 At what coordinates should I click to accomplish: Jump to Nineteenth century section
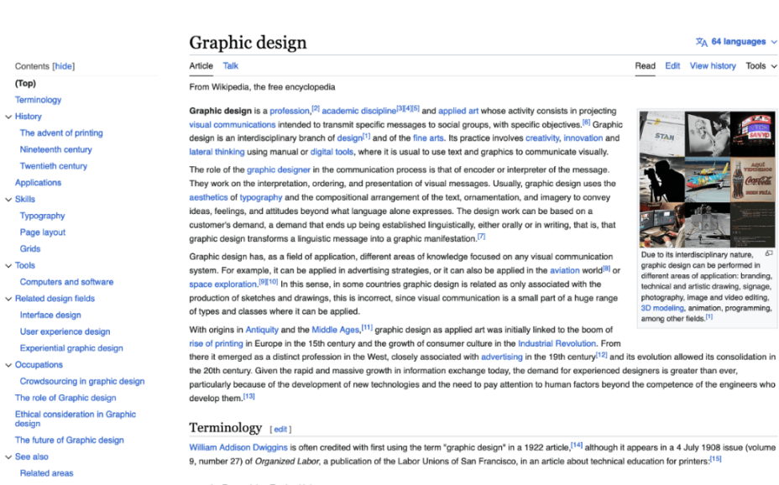tap(55, 149)
